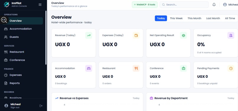Select the Today period tab

tap(161, 18)
